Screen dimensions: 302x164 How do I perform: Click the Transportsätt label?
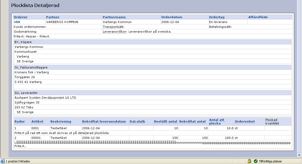coord(114,27)
